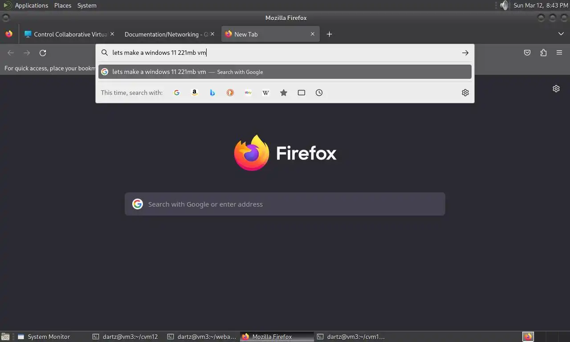Open the Save to Pocket button
This screenshot has height=342, width=570.
[527, 53]
